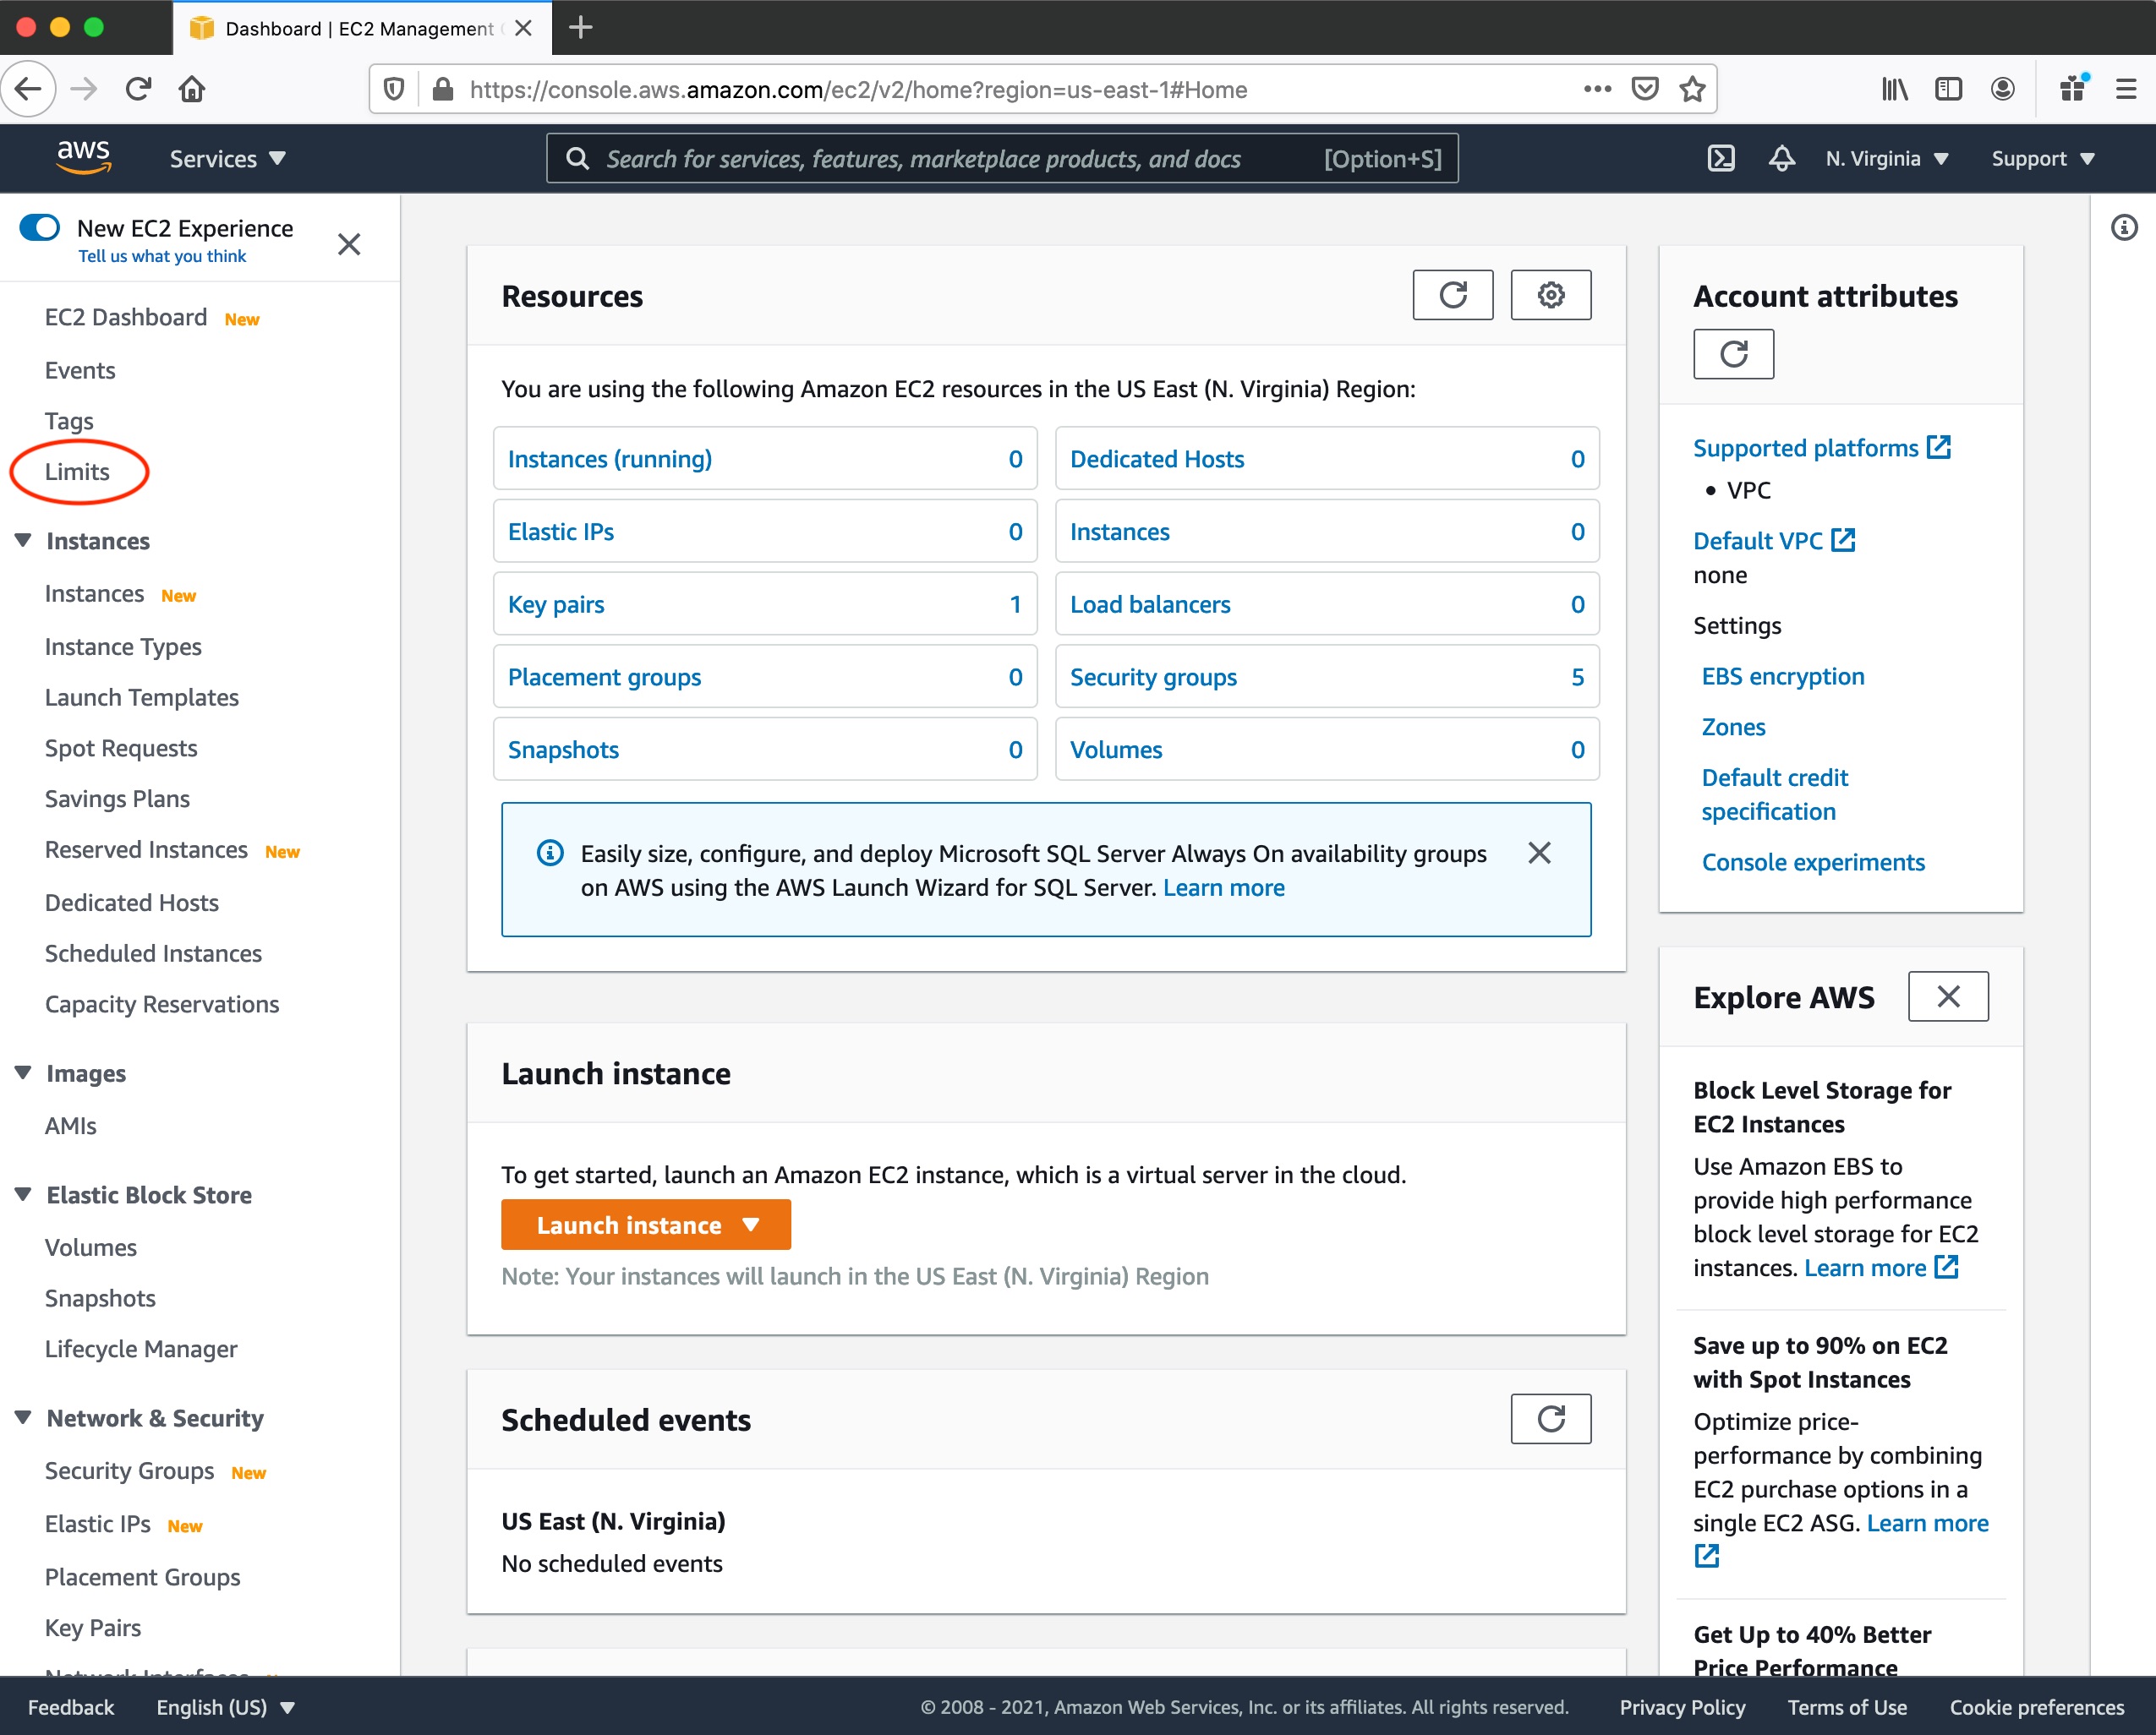View site security lock information
This screenshot has height=1735, width=2156.
[x=442, y=90]
